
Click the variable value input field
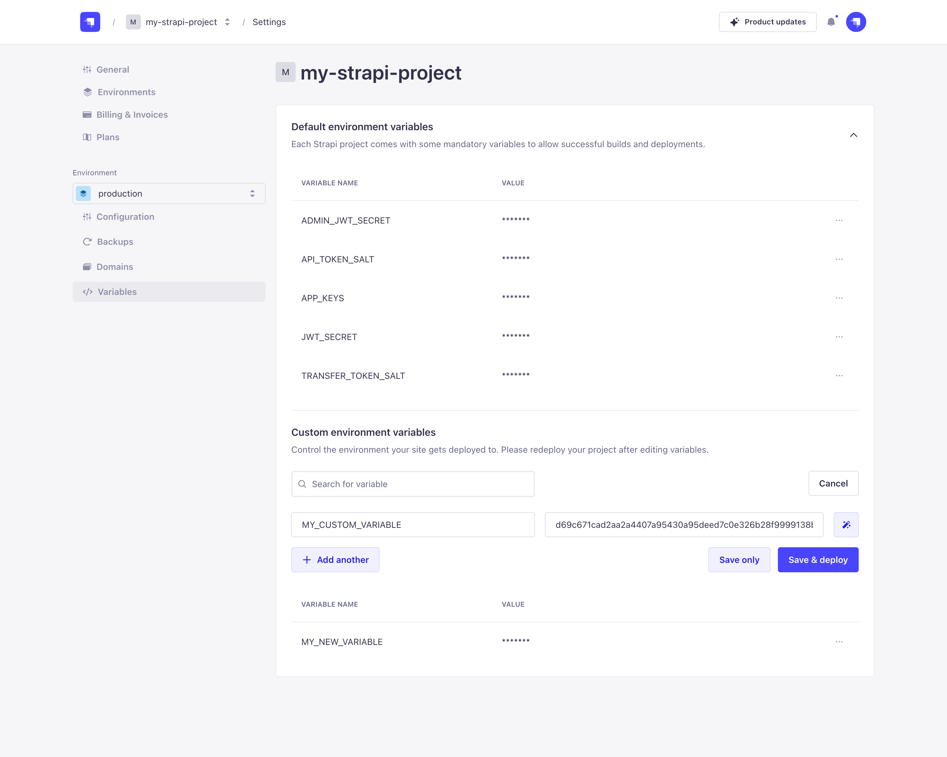click(x=684, y=525)
